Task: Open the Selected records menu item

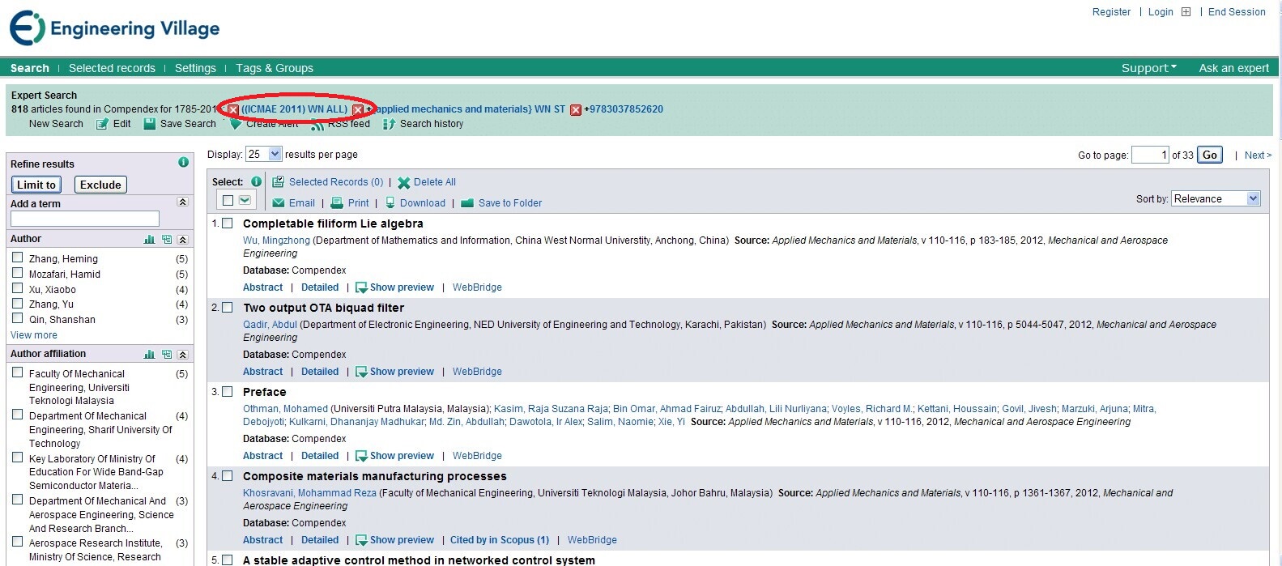Action: (x=112, y=68)
